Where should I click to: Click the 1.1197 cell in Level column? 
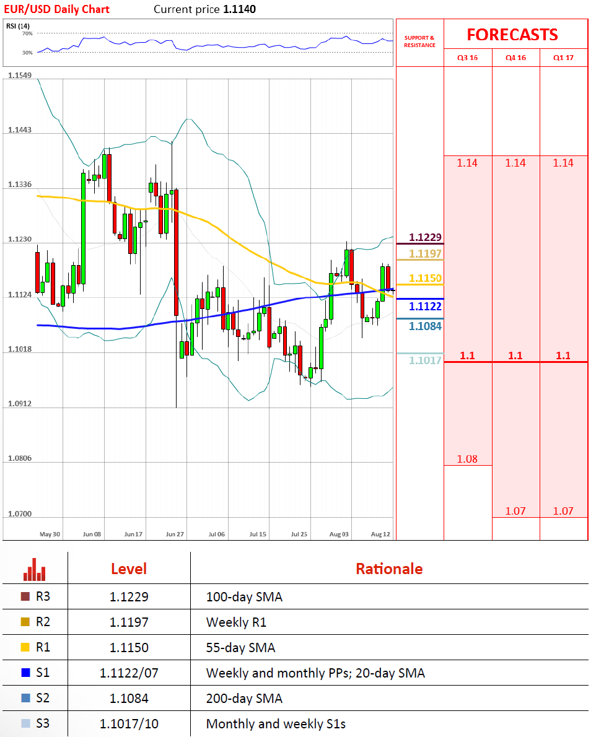click(129, 622)
